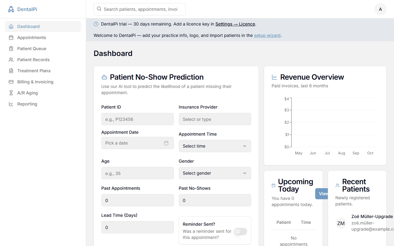The height and width of the screenshot is (246, 394).
Task: Click the search magnifier icon
Action: point(99,9)
